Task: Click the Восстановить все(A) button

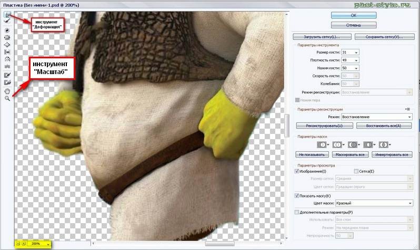Action: 384,126
